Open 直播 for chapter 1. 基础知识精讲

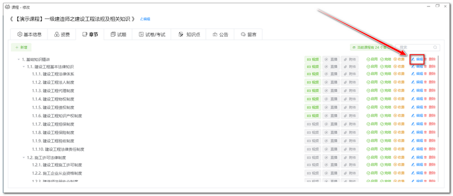tap(331, 59)
